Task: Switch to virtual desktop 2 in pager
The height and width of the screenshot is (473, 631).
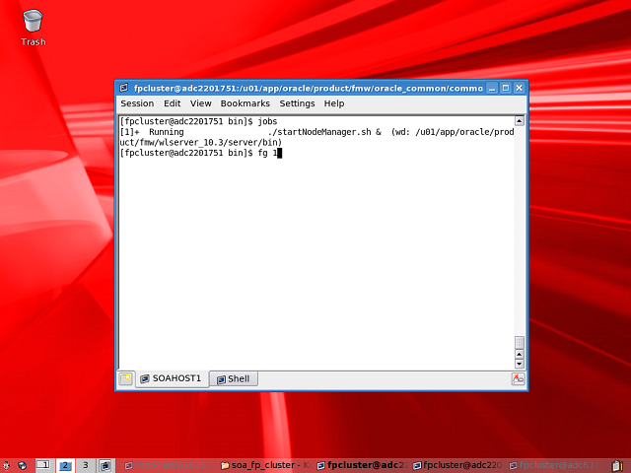Action: (x=65, y=465)
